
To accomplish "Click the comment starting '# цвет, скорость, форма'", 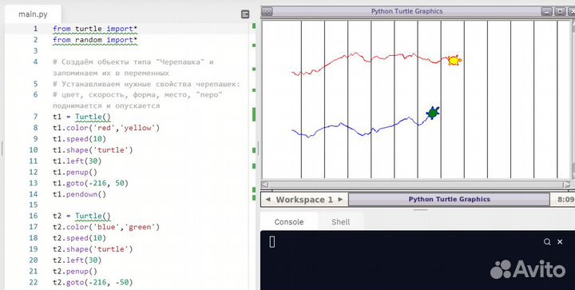I will [x=137, y=100].
